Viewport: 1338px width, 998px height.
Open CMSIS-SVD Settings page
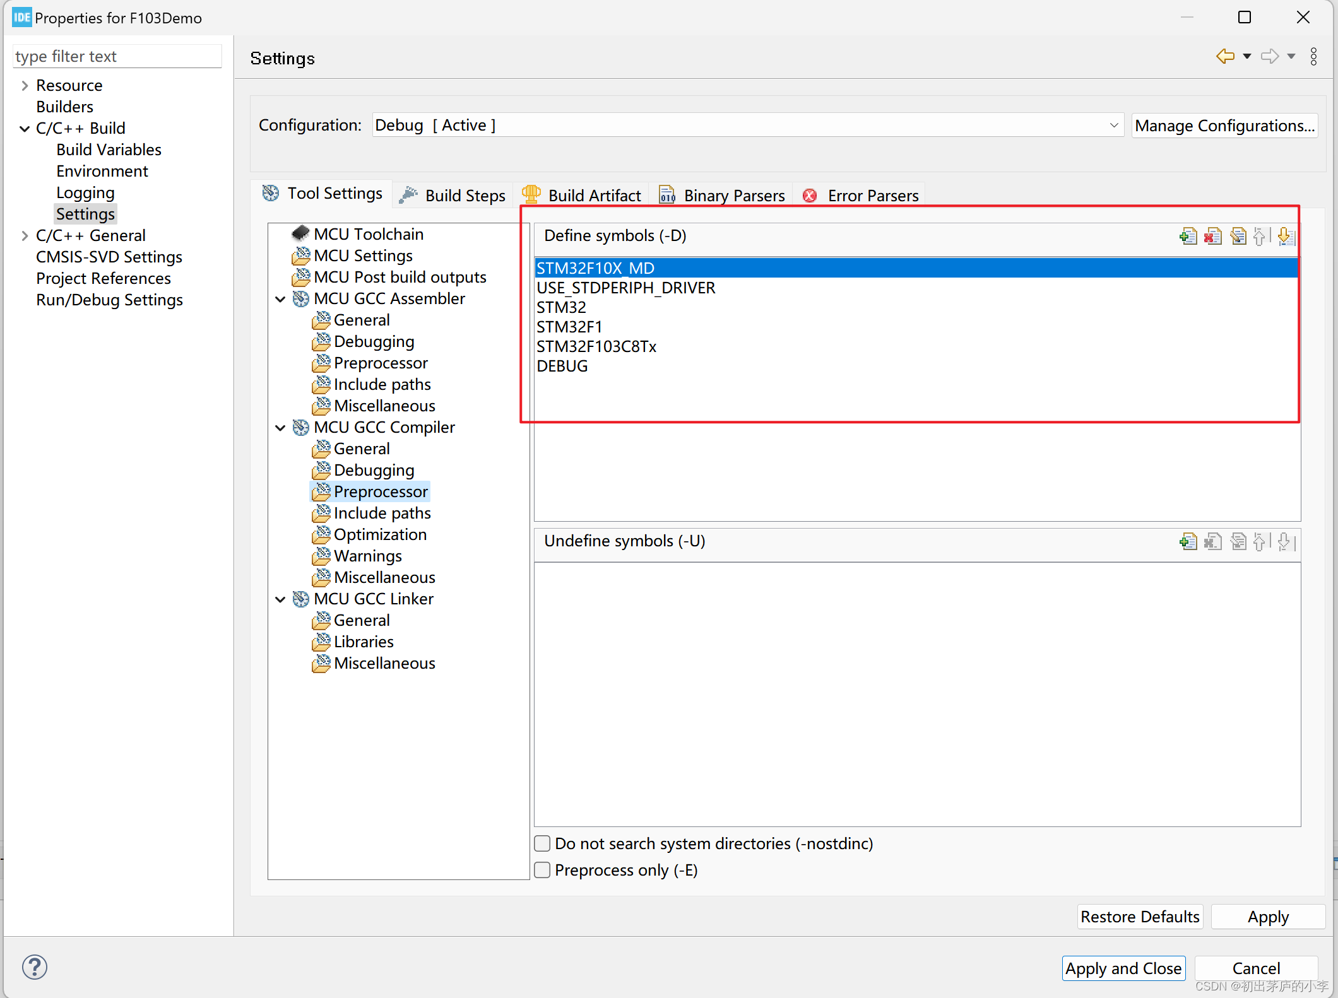point(109,257)
